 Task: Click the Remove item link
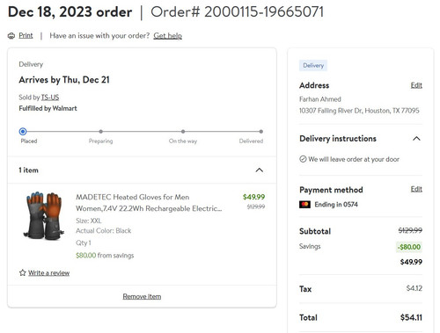point(142,296)
